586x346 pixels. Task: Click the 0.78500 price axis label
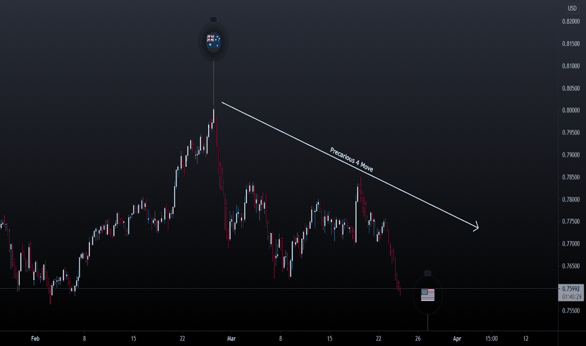click(571, 177)
